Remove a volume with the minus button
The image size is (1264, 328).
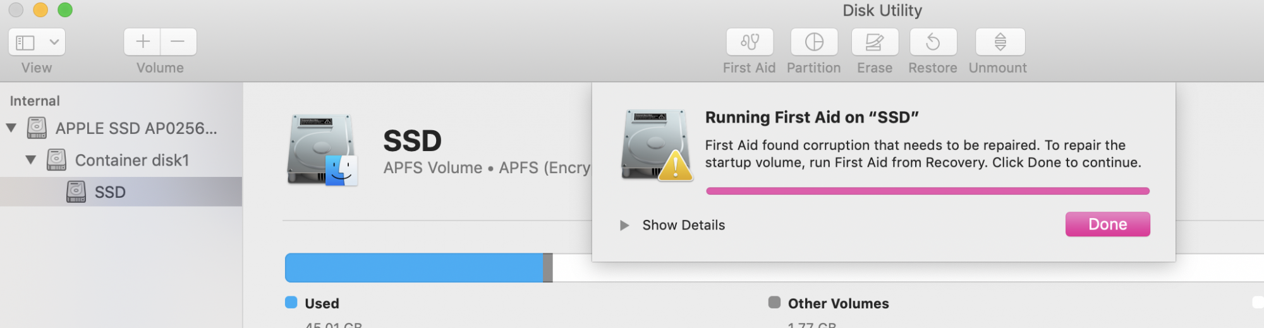(x=178, y=42)
